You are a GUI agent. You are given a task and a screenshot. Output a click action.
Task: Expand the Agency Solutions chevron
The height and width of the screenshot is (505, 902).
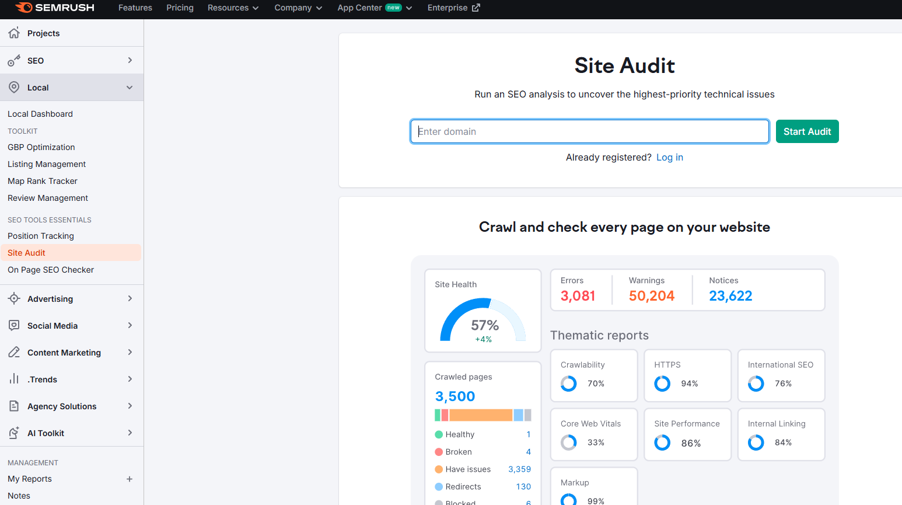click(x=130, y=406)
